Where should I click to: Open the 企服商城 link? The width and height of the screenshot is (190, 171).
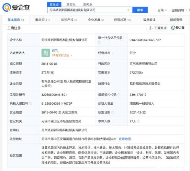tap(178, 10)
